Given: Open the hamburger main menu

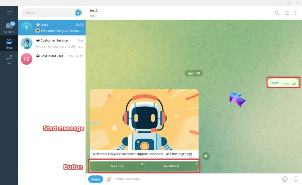Looking at the screenshot, I should pos(9,13).
